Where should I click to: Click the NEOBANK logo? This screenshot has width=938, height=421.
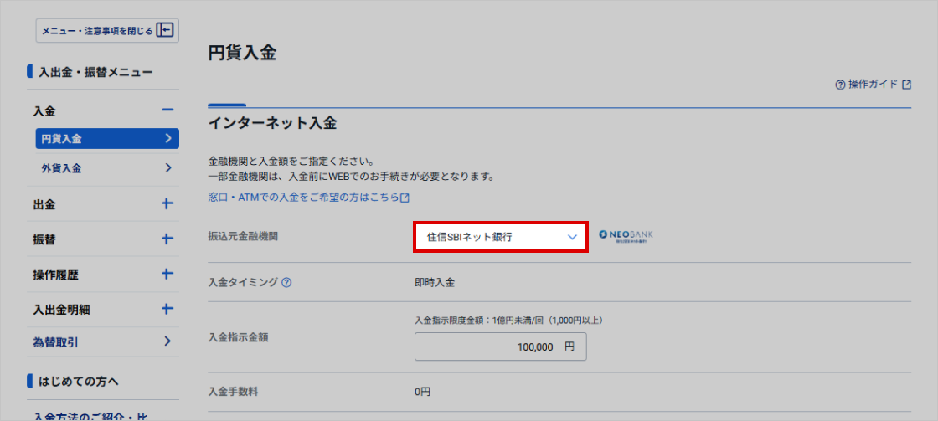pyautogui.click(x=626, y=237)
